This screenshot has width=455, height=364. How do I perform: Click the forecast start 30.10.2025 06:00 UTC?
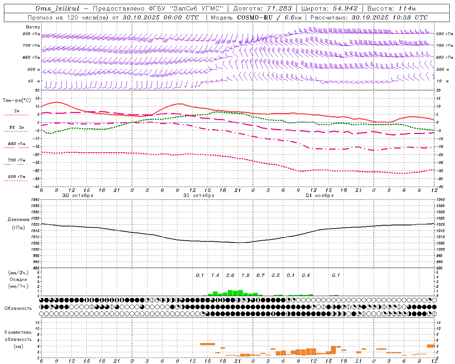pyautogui.click(x=161, y=17)
